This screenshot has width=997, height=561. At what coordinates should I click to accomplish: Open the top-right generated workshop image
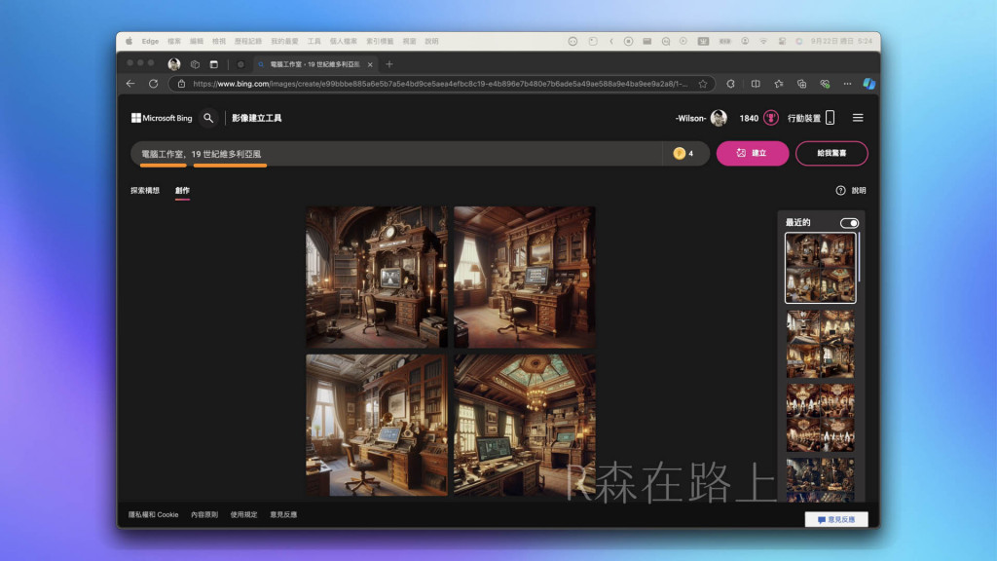(x=525, y=277)
